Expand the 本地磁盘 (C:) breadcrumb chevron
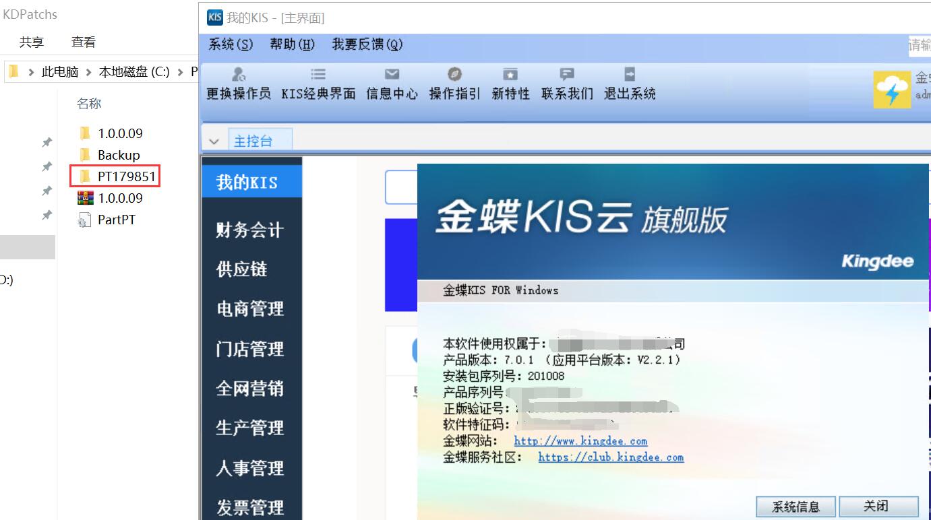 (x=180, y=72)
